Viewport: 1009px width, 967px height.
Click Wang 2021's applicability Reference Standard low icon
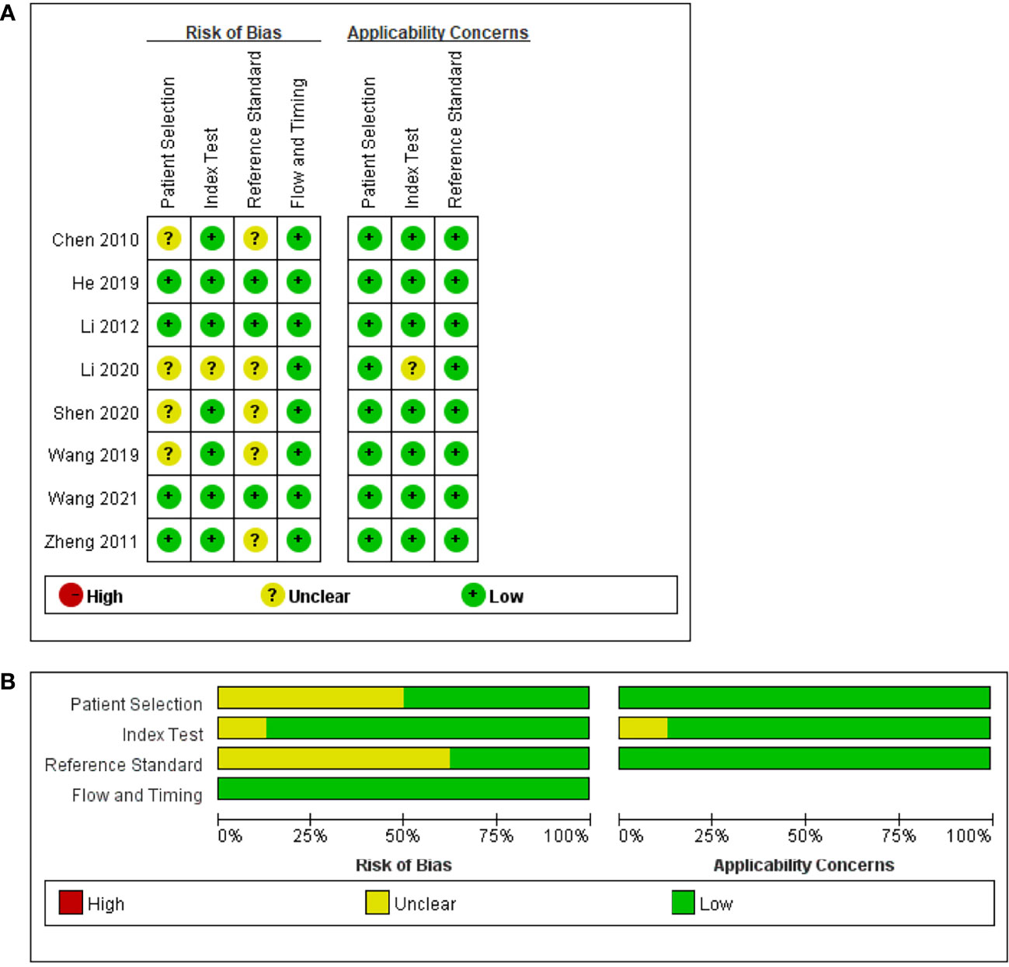point(456,497)
